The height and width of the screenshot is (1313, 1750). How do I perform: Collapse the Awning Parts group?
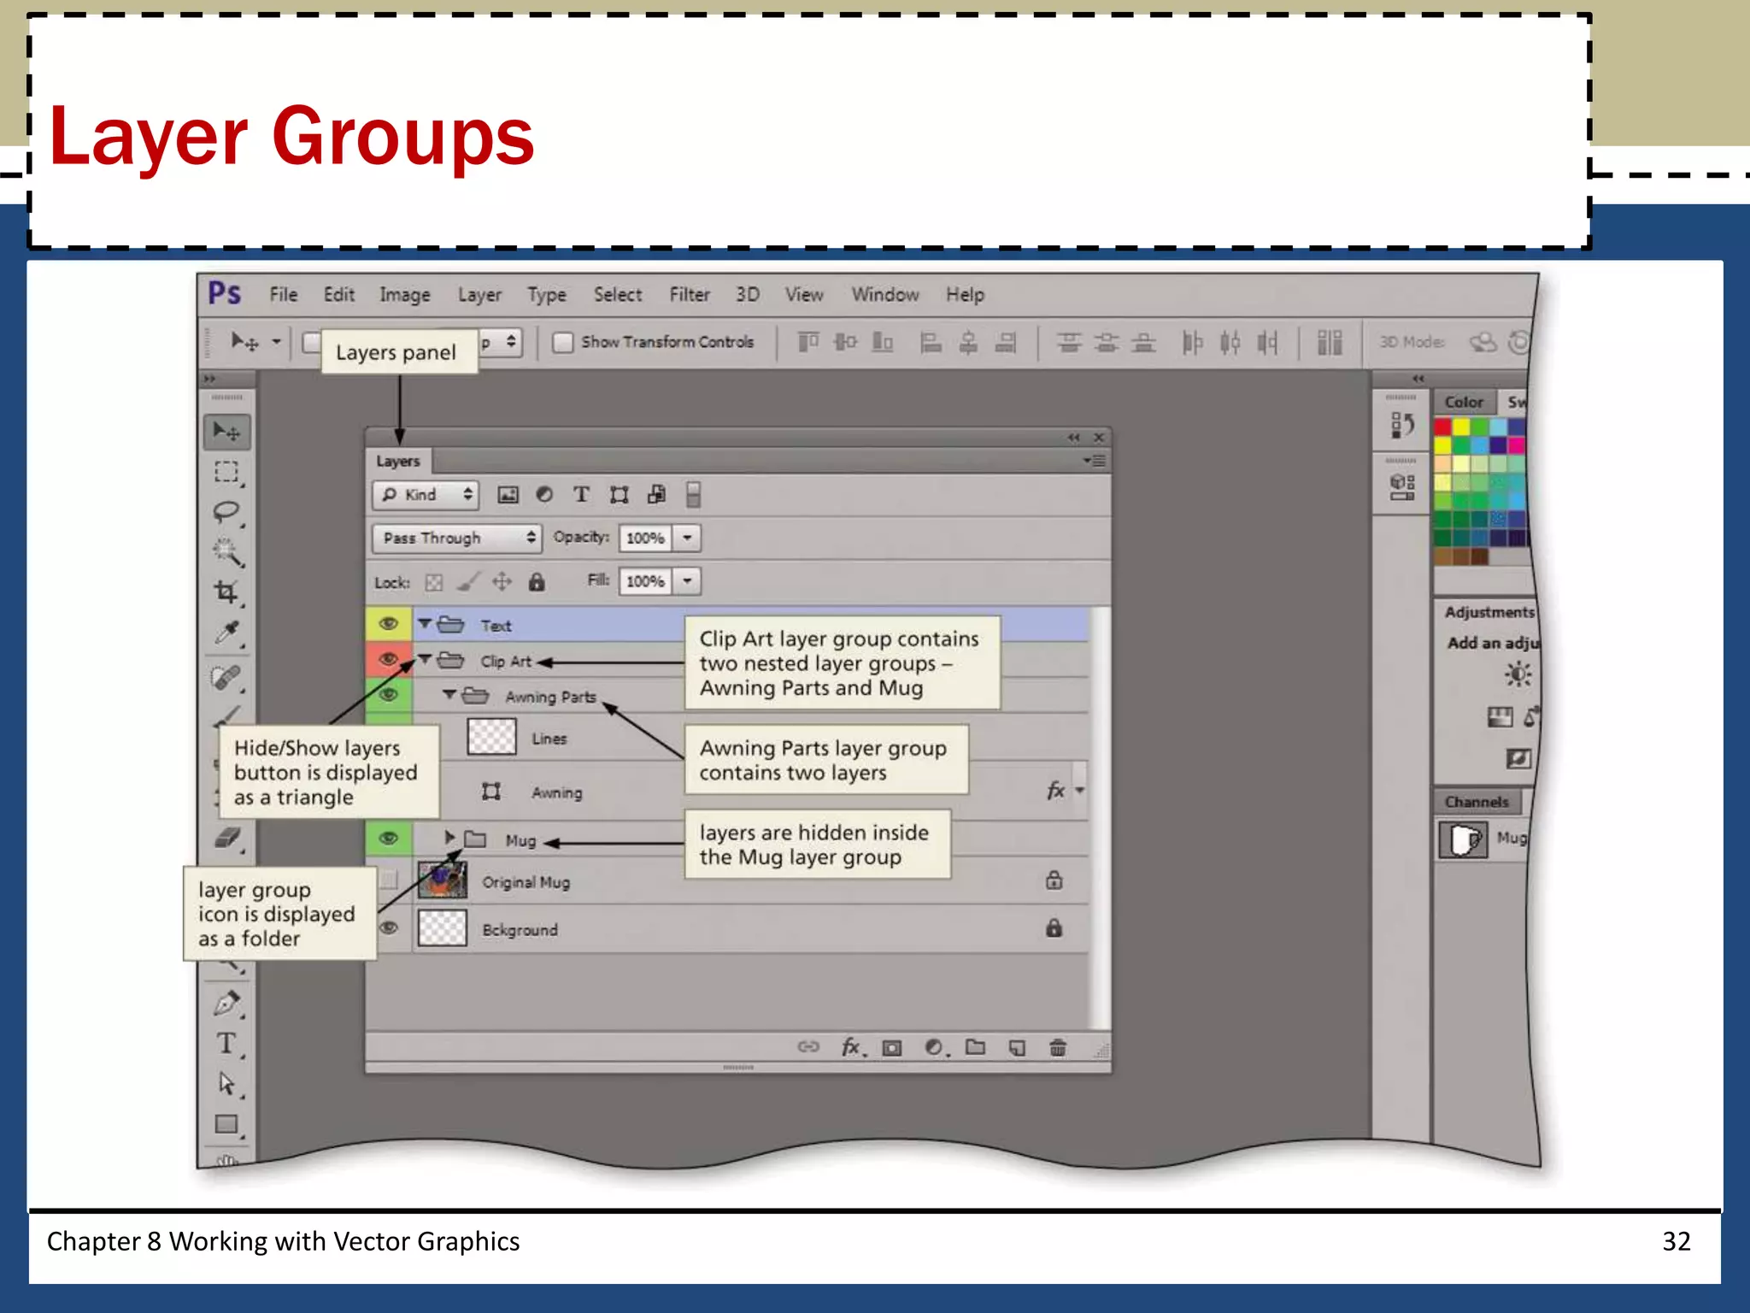[x=449, y=695]
